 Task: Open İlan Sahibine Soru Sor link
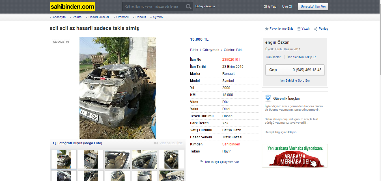(295, 80)
